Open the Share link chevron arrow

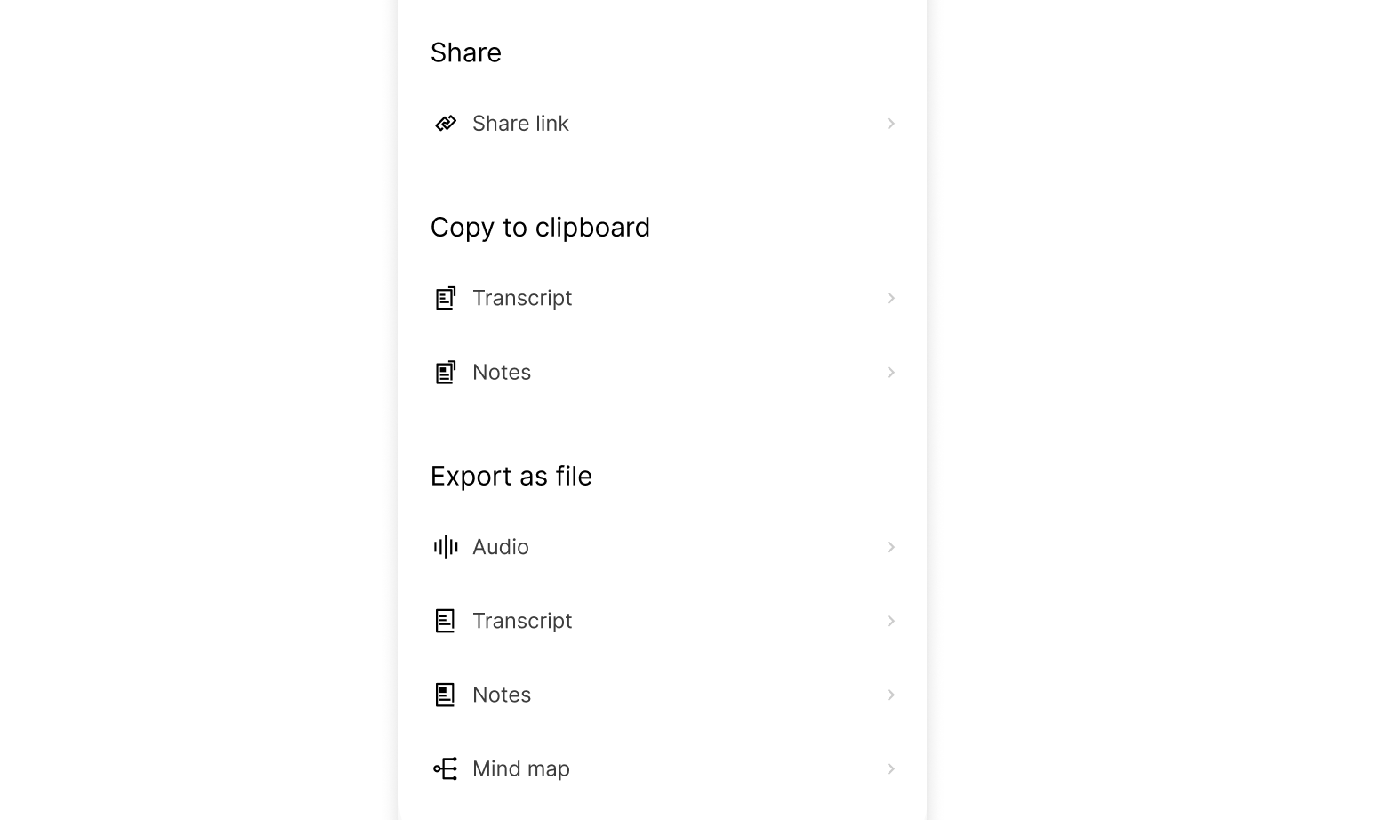[x=890, y=124]
